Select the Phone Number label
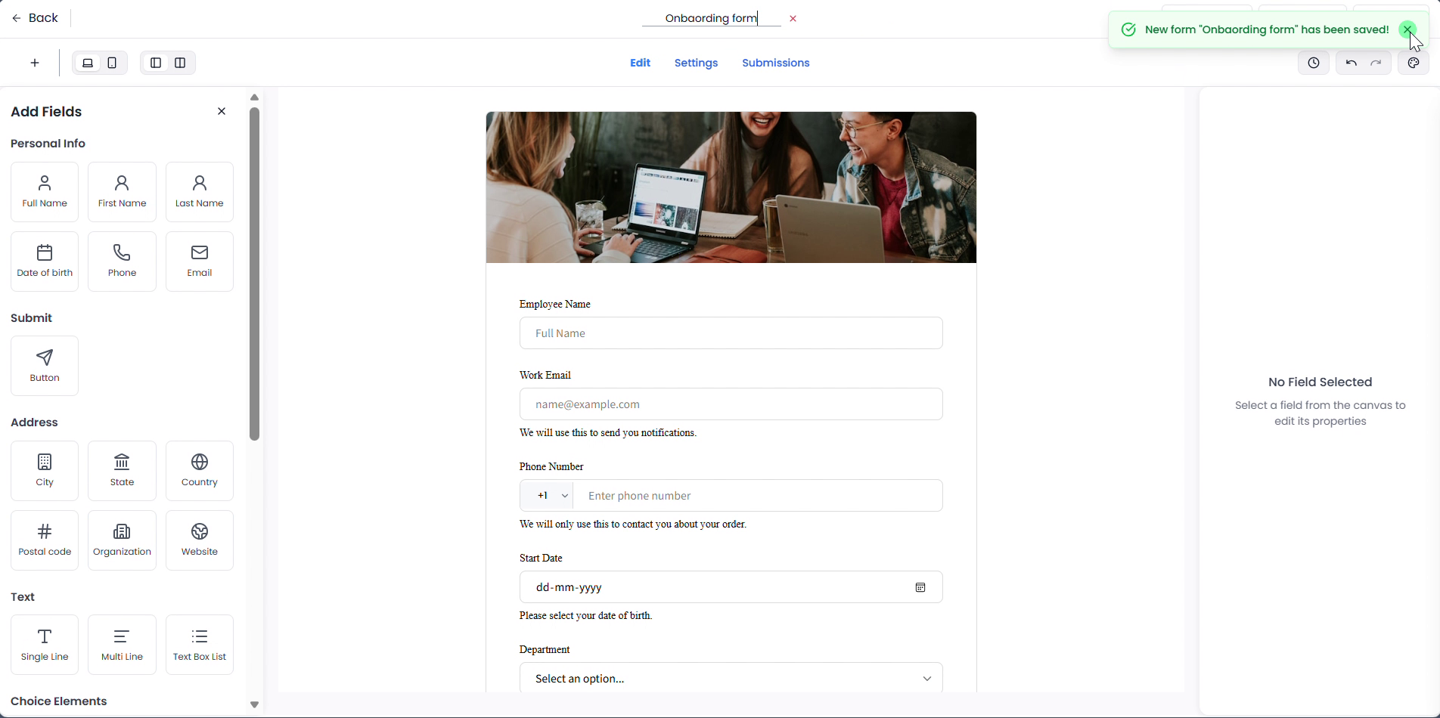1440x718 pixels. (x=551, y=467)
